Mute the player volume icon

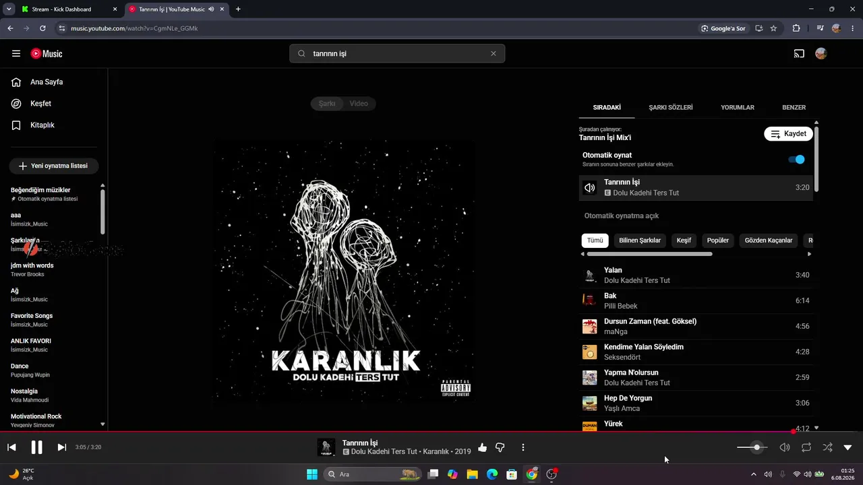784,447
